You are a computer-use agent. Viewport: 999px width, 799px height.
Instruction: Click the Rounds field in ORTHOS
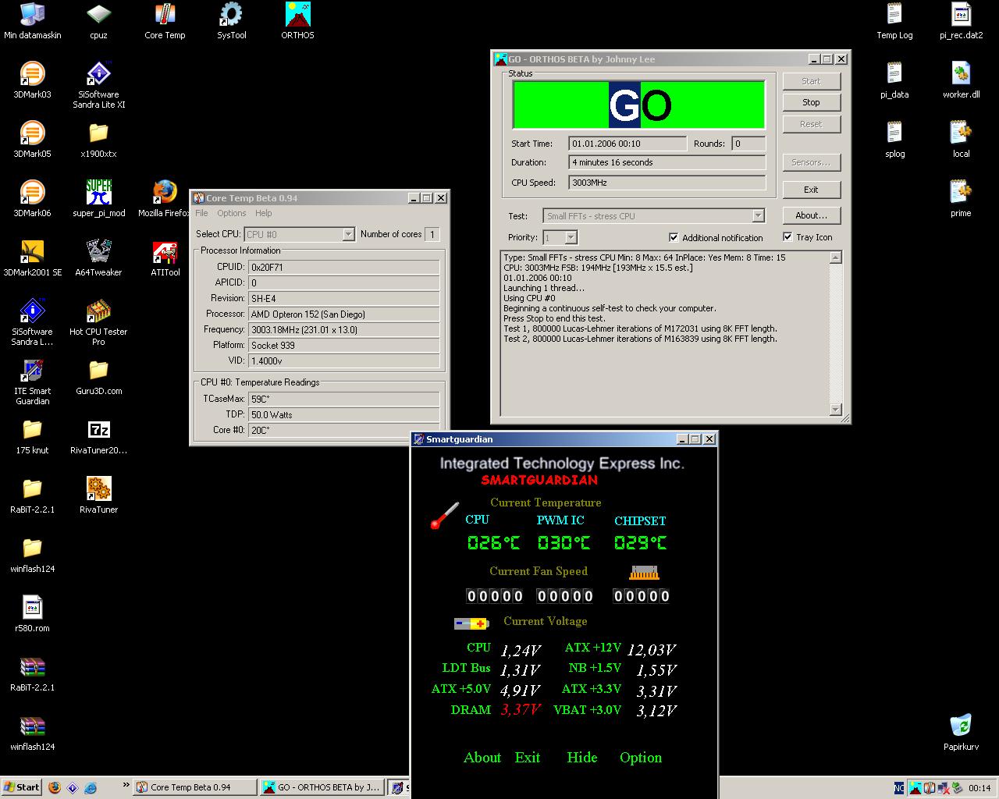[x=749, y=144]
